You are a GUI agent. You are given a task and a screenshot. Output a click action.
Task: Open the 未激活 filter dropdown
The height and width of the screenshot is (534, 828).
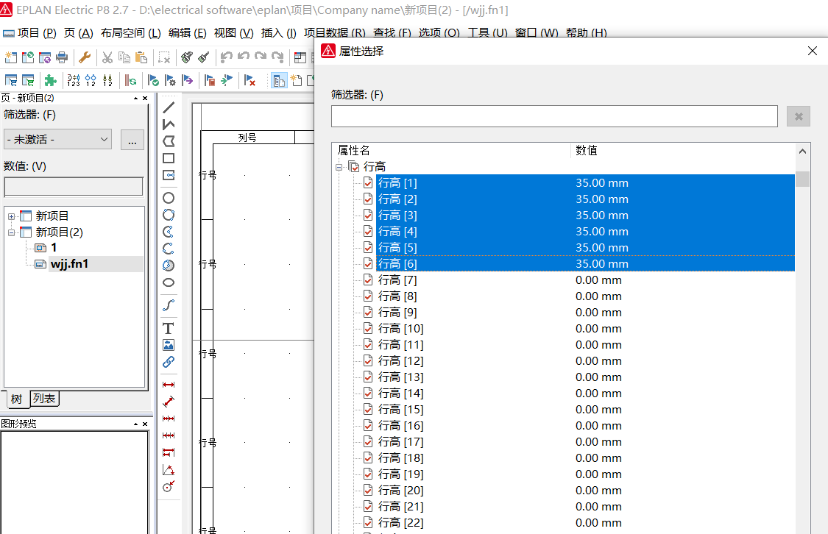pos(57,139)
